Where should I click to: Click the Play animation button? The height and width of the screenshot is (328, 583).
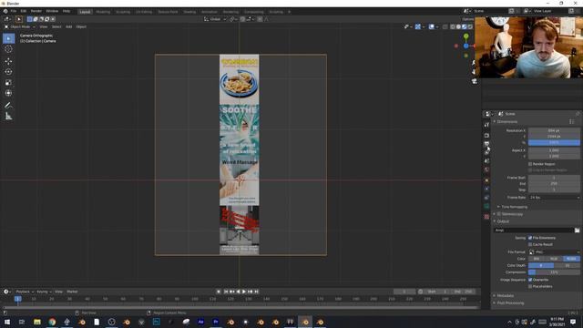pos(244,292)
